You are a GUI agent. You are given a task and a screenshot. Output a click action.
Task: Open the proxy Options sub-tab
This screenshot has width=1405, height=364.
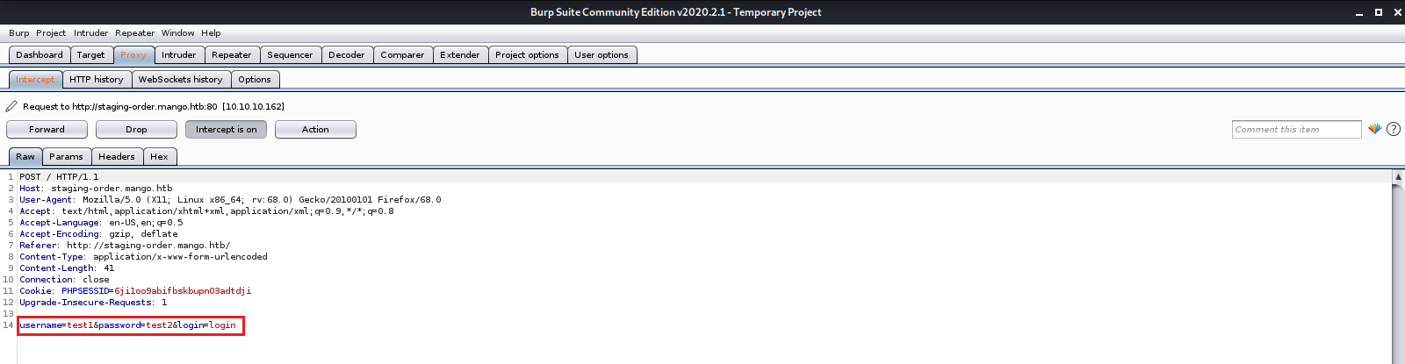coord(255,79)
